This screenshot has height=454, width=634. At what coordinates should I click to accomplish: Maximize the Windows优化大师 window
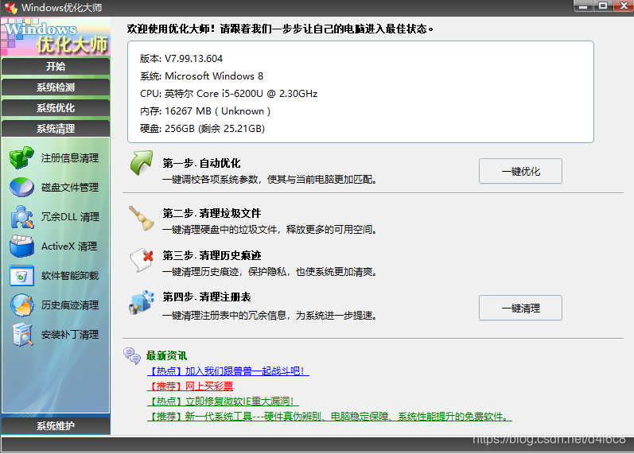coord(603,6)
